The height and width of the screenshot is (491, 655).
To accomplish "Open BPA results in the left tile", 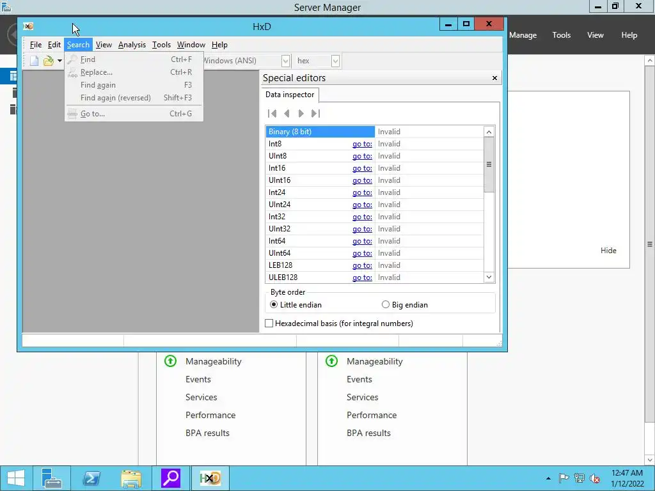I will pos(208,433).
